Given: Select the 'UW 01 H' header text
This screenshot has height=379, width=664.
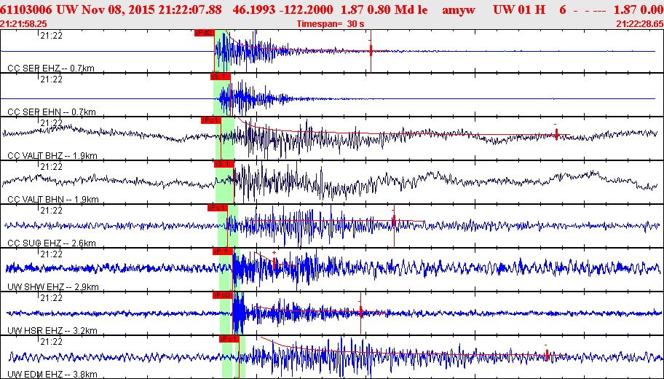Looking at the screenshot, I should 519,9.
